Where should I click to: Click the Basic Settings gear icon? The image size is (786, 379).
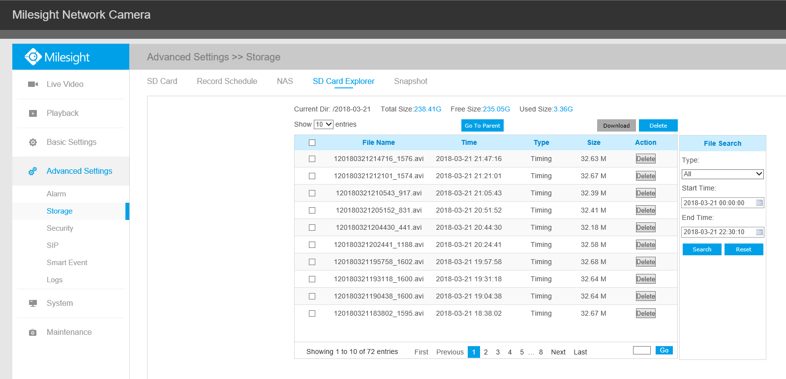pyautogui.click(x=33, y=142)
